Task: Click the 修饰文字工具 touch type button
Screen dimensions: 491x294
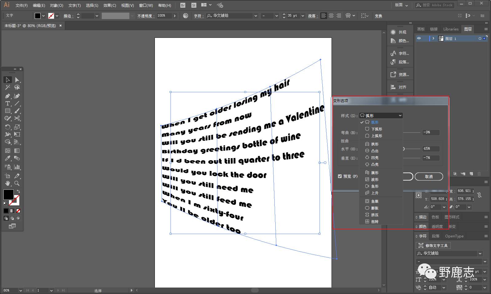Action: pyautogui.click(x=433, y=245)
